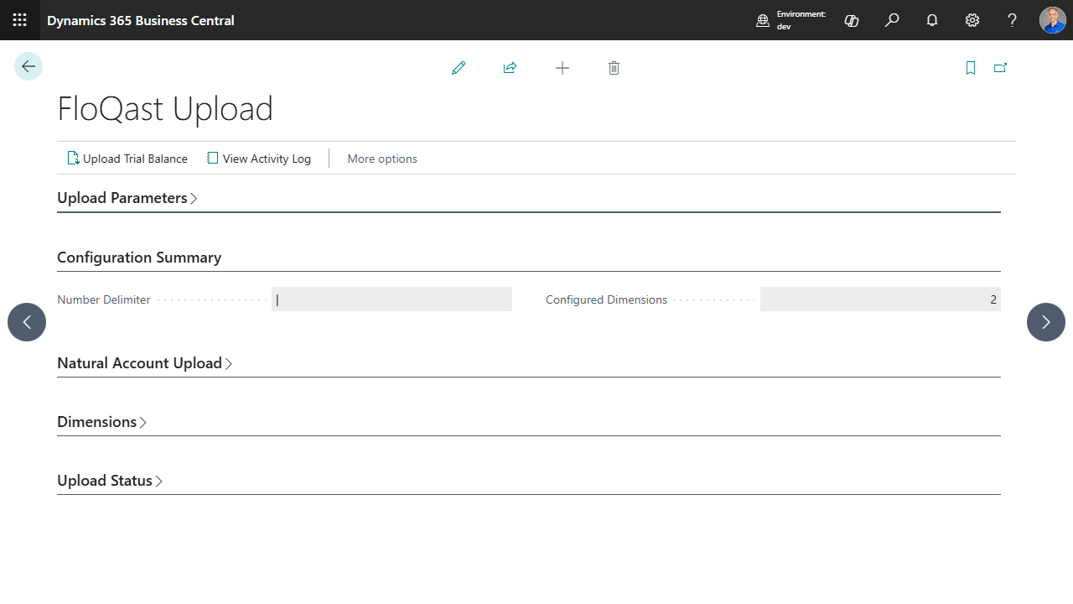Open View Activity Log
This screenshot has width=1073, height=604.
pyautogui.click(x=259, y=159)
